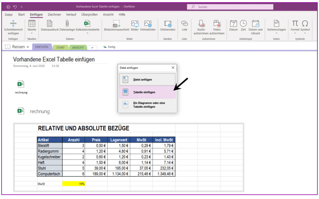
Task: Switch to the Verlauf ribbon tab
Action: tap(71, 15)
